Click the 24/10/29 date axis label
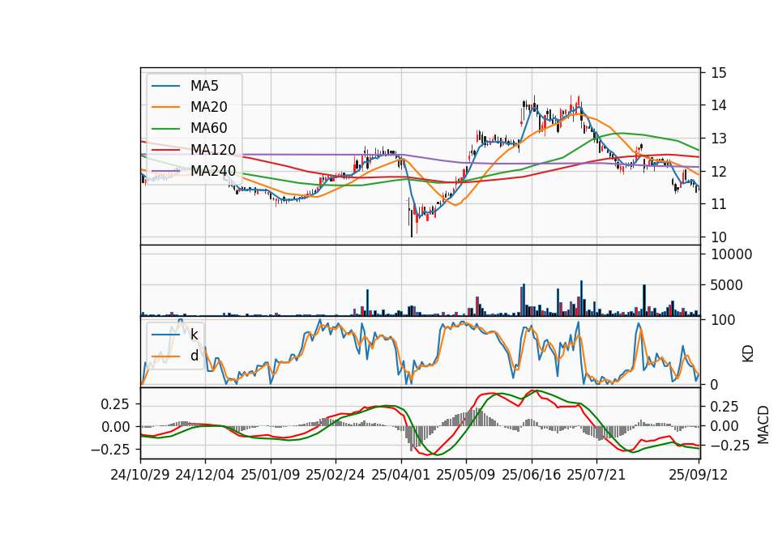This screenshot has width=778, height=559. tap(140, 475)
